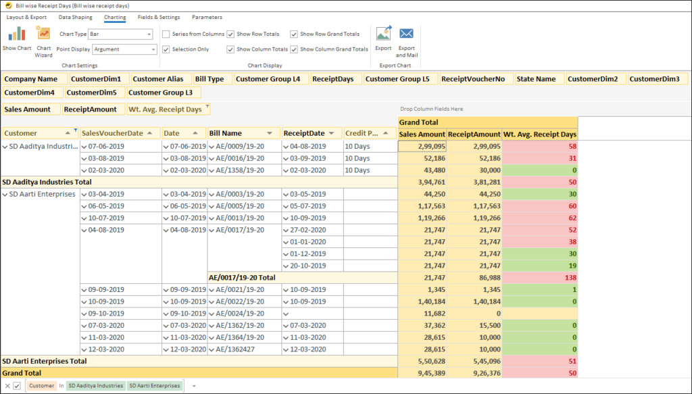Click the Export chart icon
Screen dimensions: 692x394
pyautogui.click(x=385, y=35)
